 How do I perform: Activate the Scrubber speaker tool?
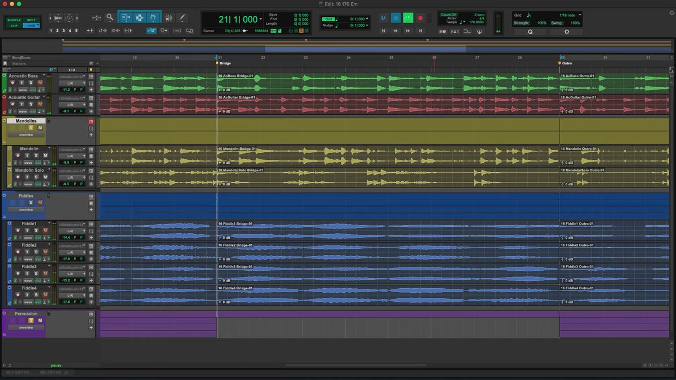168,17
